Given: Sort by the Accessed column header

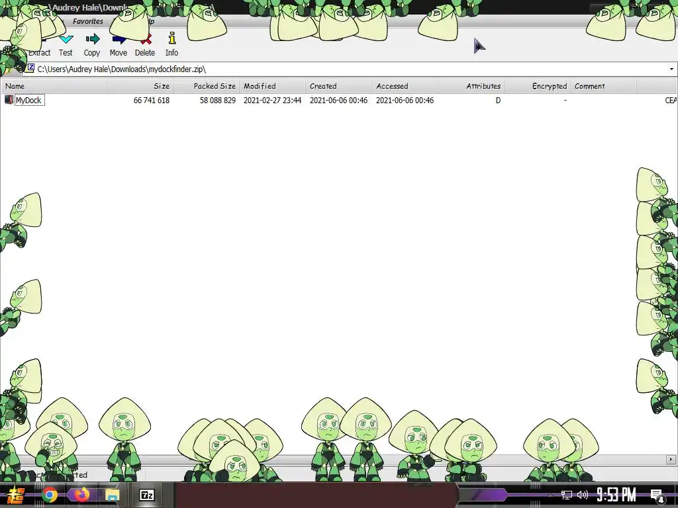Looking at the screenshot, I should click(x=405, y=86).
